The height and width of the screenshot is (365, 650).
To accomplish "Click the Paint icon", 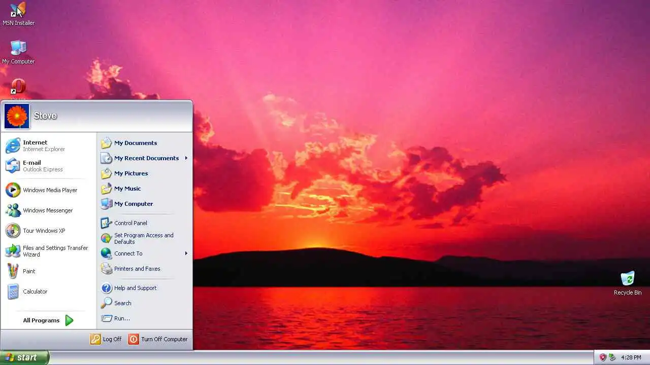I will [13, 271].
